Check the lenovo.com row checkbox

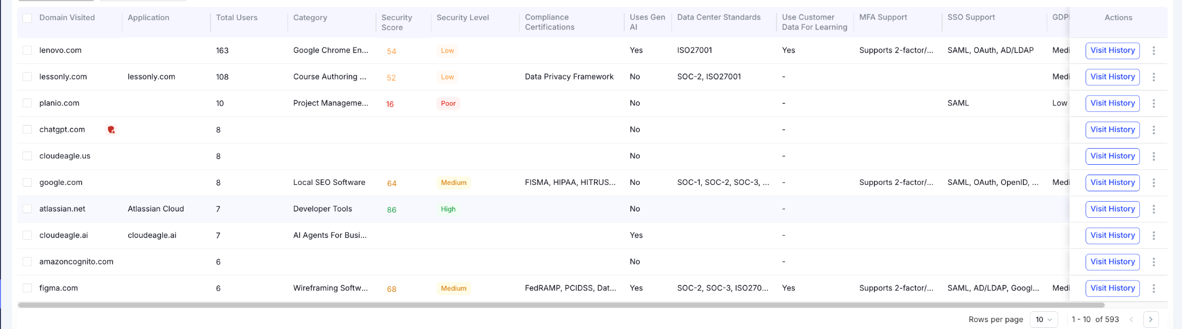pyautogui.click(x=27, y=50)
